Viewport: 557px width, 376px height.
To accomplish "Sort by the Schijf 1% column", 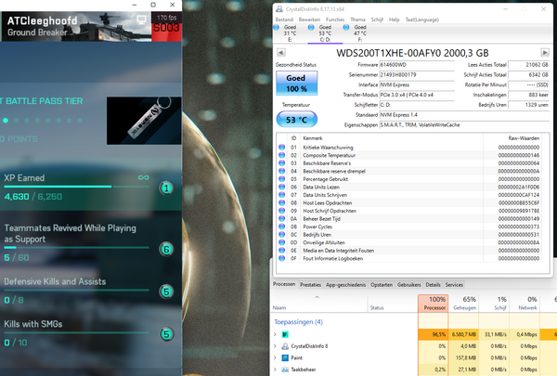I will (494, 304).
